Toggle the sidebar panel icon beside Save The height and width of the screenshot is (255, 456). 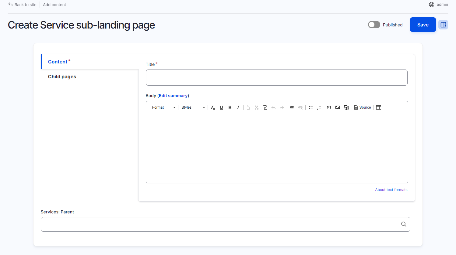(x=443, y=25)
